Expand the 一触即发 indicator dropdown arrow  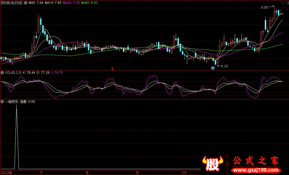click(x=2, y=102)
